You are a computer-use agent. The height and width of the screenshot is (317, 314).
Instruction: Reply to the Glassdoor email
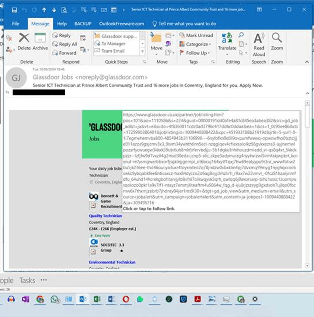click(62, 35)
